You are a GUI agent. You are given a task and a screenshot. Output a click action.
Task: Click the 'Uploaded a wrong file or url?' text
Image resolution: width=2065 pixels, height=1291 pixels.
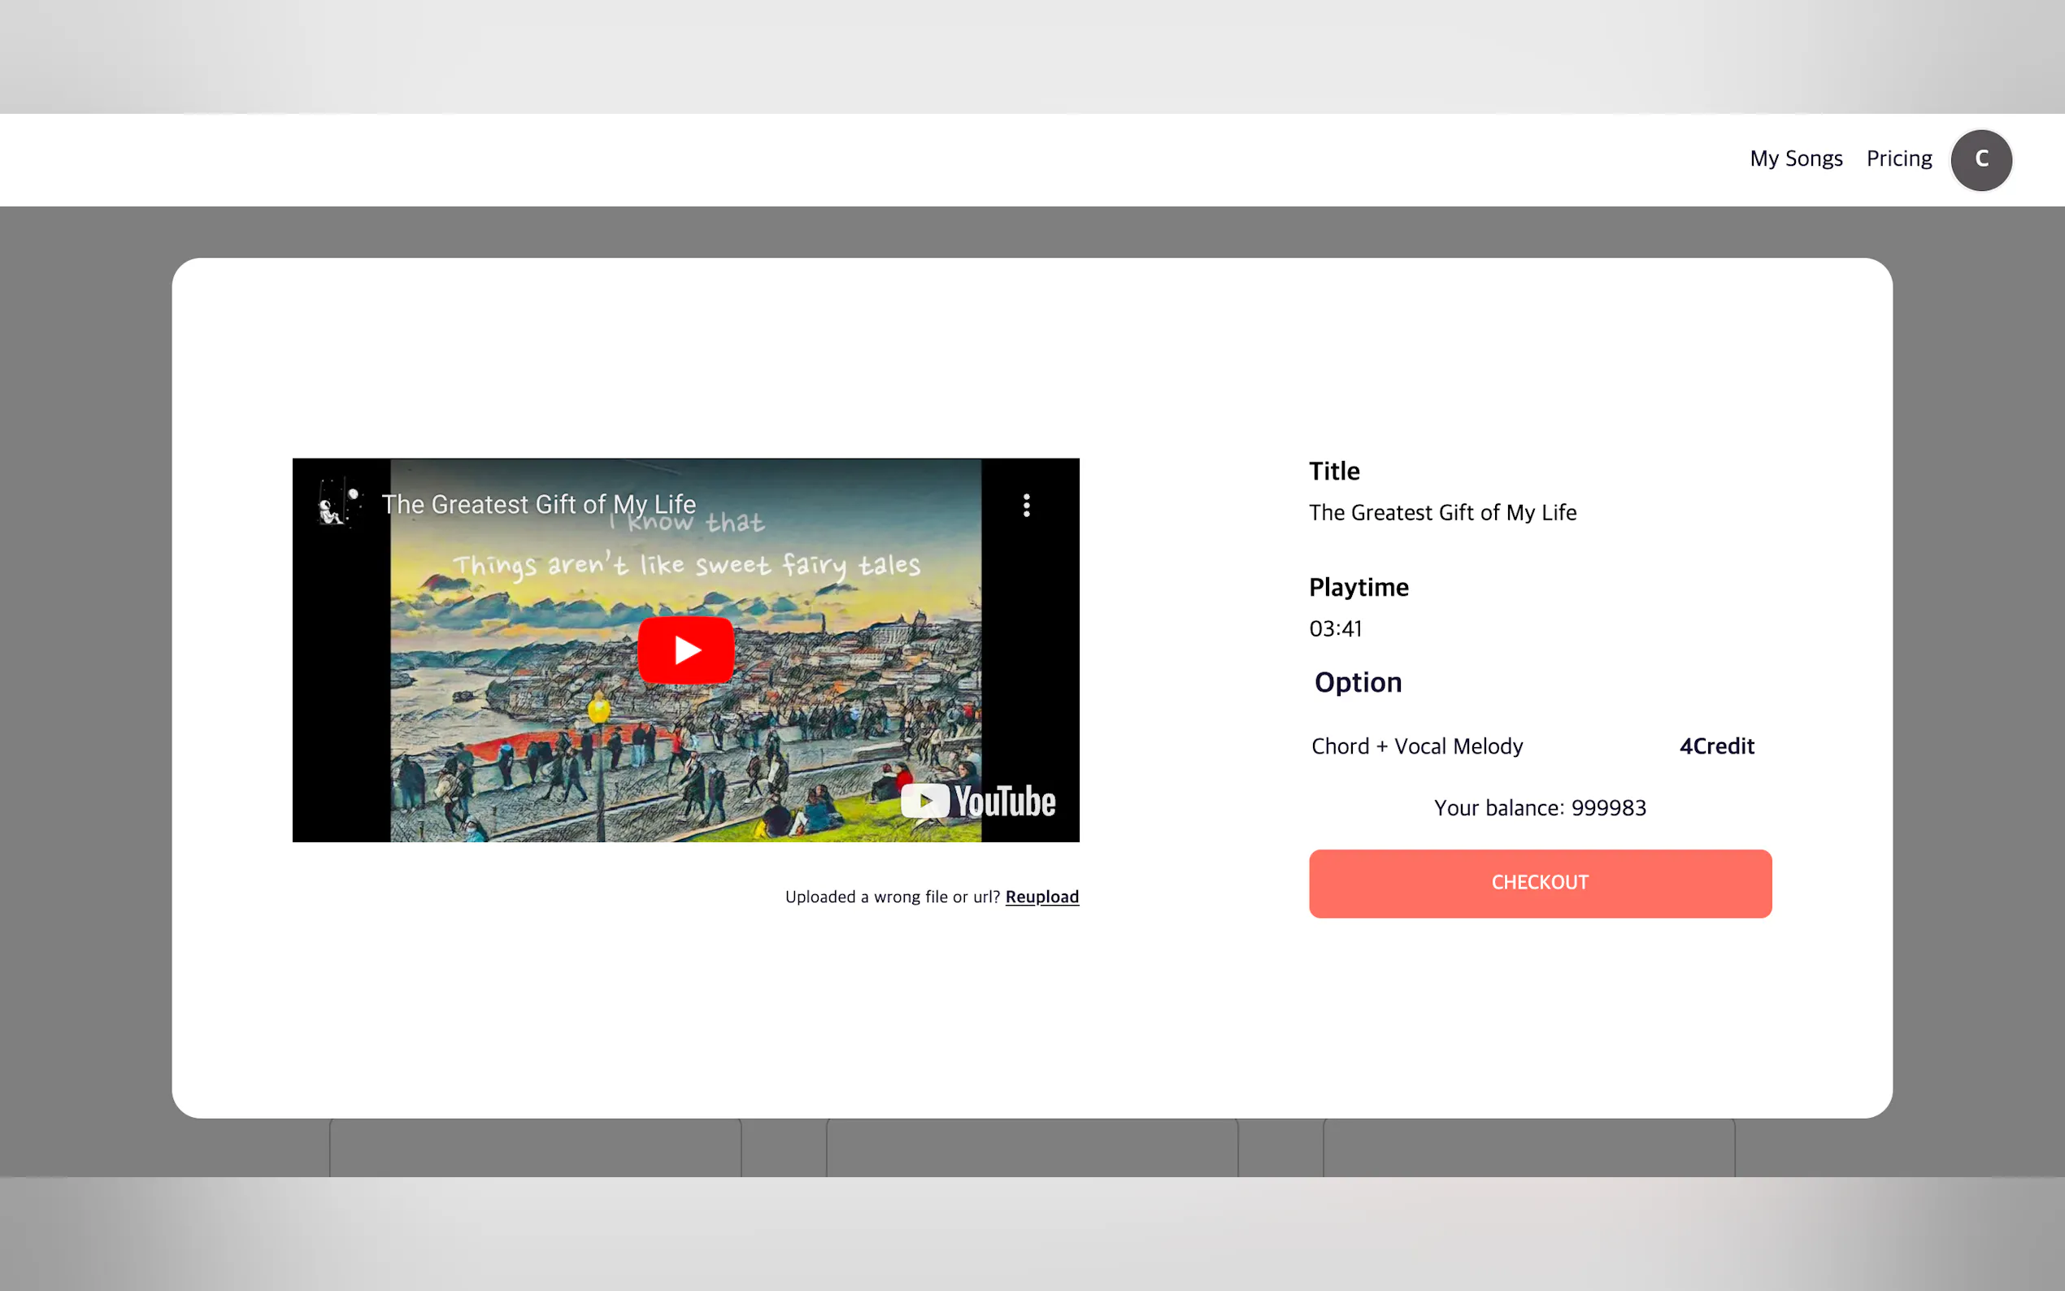point(892,897)
